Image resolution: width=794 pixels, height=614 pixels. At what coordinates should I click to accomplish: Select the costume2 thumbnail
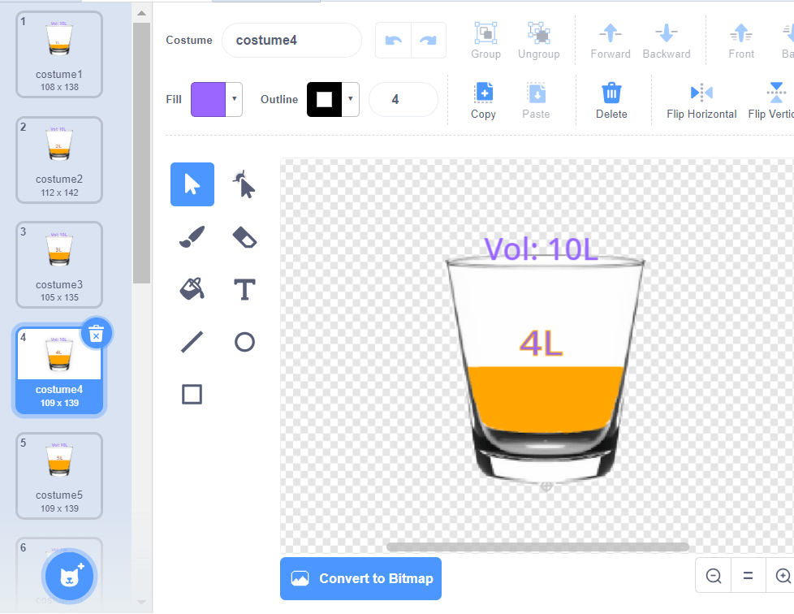(59, 160)
